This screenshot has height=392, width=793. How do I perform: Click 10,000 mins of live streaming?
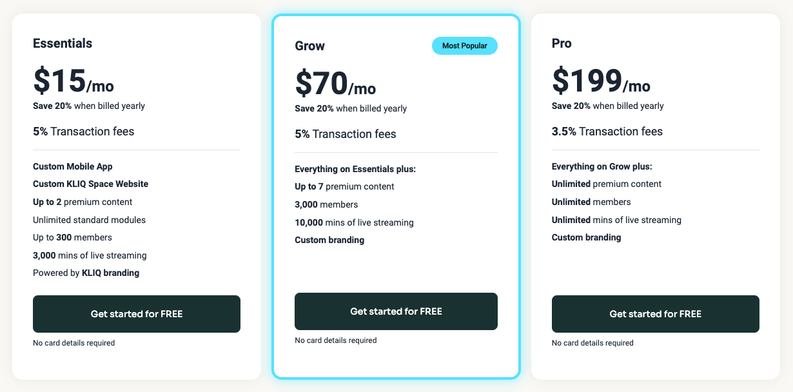[354, 222]
